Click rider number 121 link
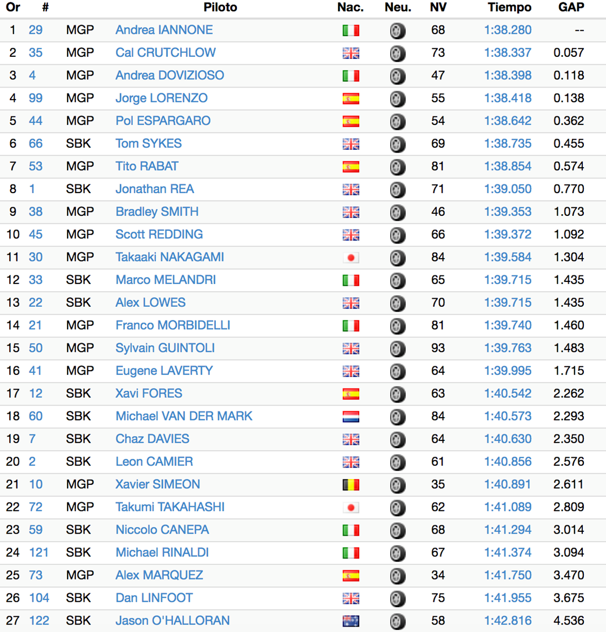Image resolution: width=606 pixels, height=632 pixels. tap(38, 552)
